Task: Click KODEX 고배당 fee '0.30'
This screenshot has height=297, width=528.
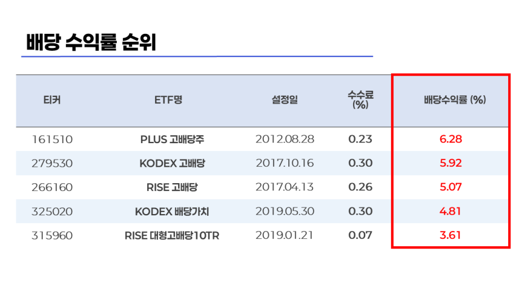Action: coord(360,163)
